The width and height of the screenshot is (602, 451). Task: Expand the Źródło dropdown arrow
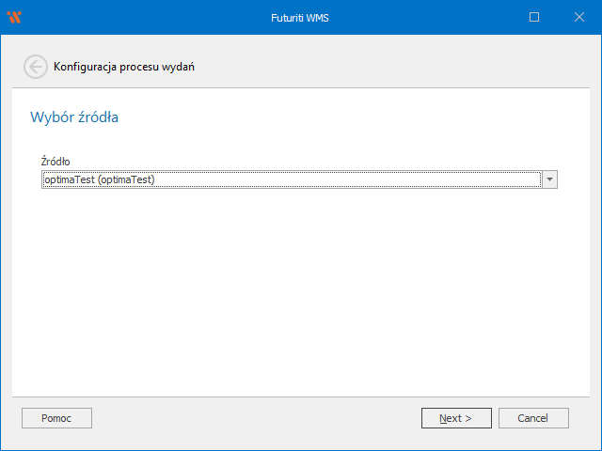tap(550, 179)
